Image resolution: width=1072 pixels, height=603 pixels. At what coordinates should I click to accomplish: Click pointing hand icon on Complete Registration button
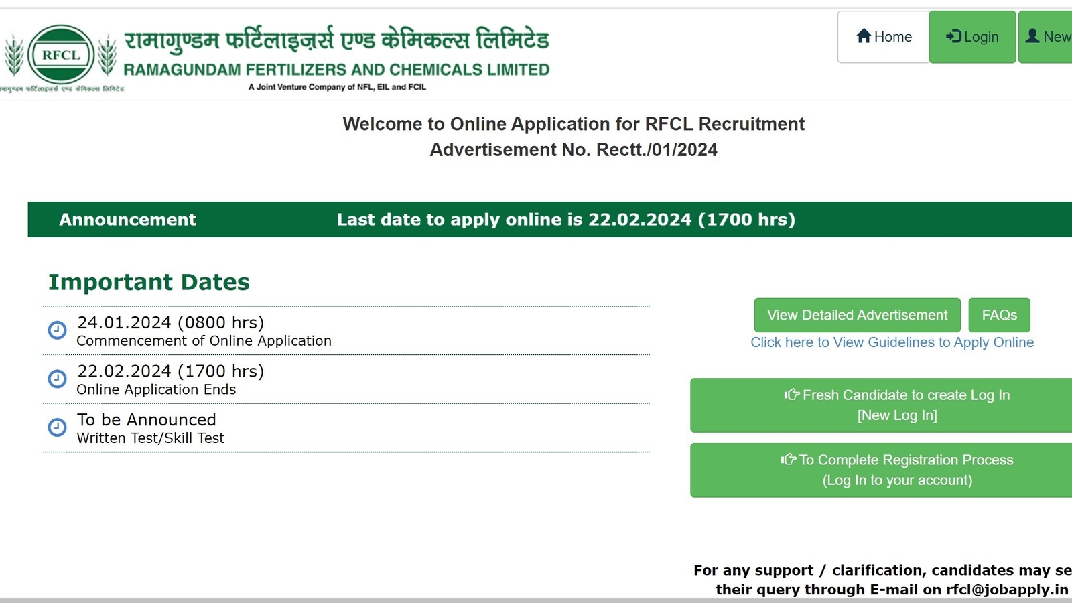click(x=789, y=459)
